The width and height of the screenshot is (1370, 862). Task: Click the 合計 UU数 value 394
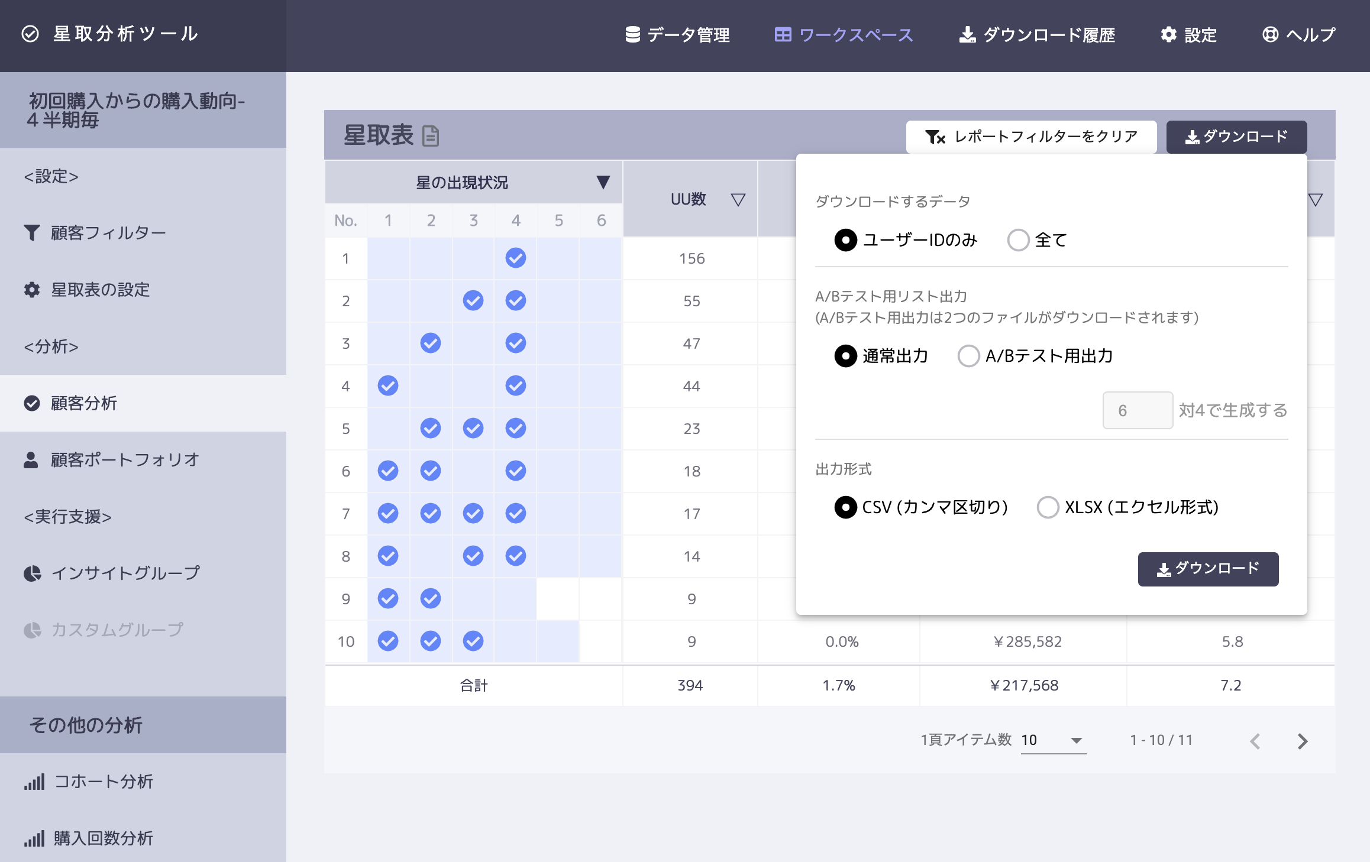pyautogui.click(x=690, y=685)
